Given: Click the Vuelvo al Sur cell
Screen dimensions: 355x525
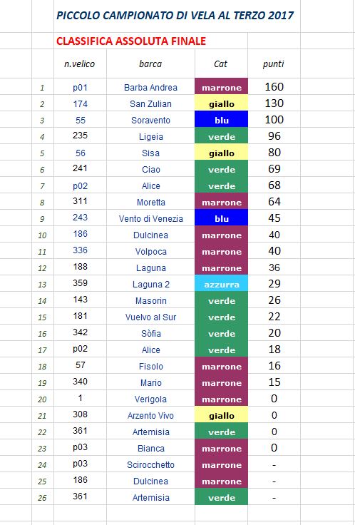Looking at the screenshot, I should point(150,316).
